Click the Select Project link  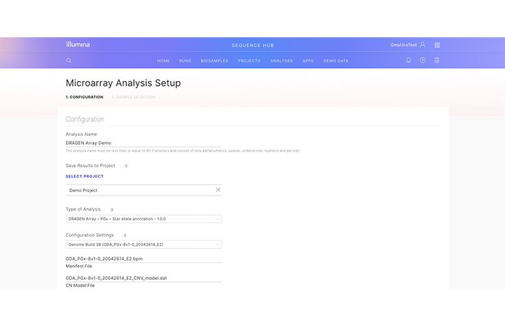(x=84, y=176)
